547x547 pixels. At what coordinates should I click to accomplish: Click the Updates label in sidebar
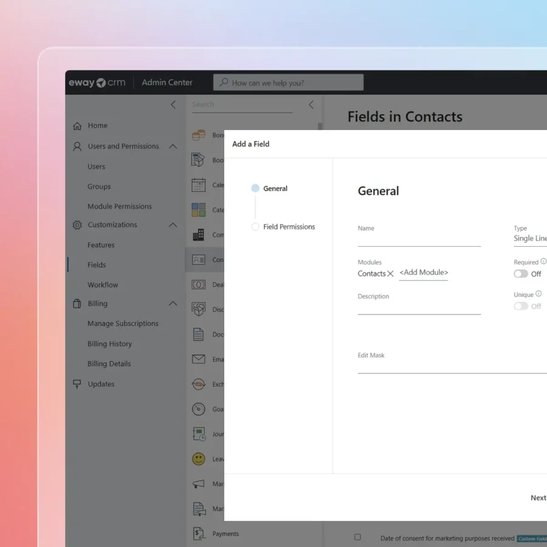click(x=101, y=384)
